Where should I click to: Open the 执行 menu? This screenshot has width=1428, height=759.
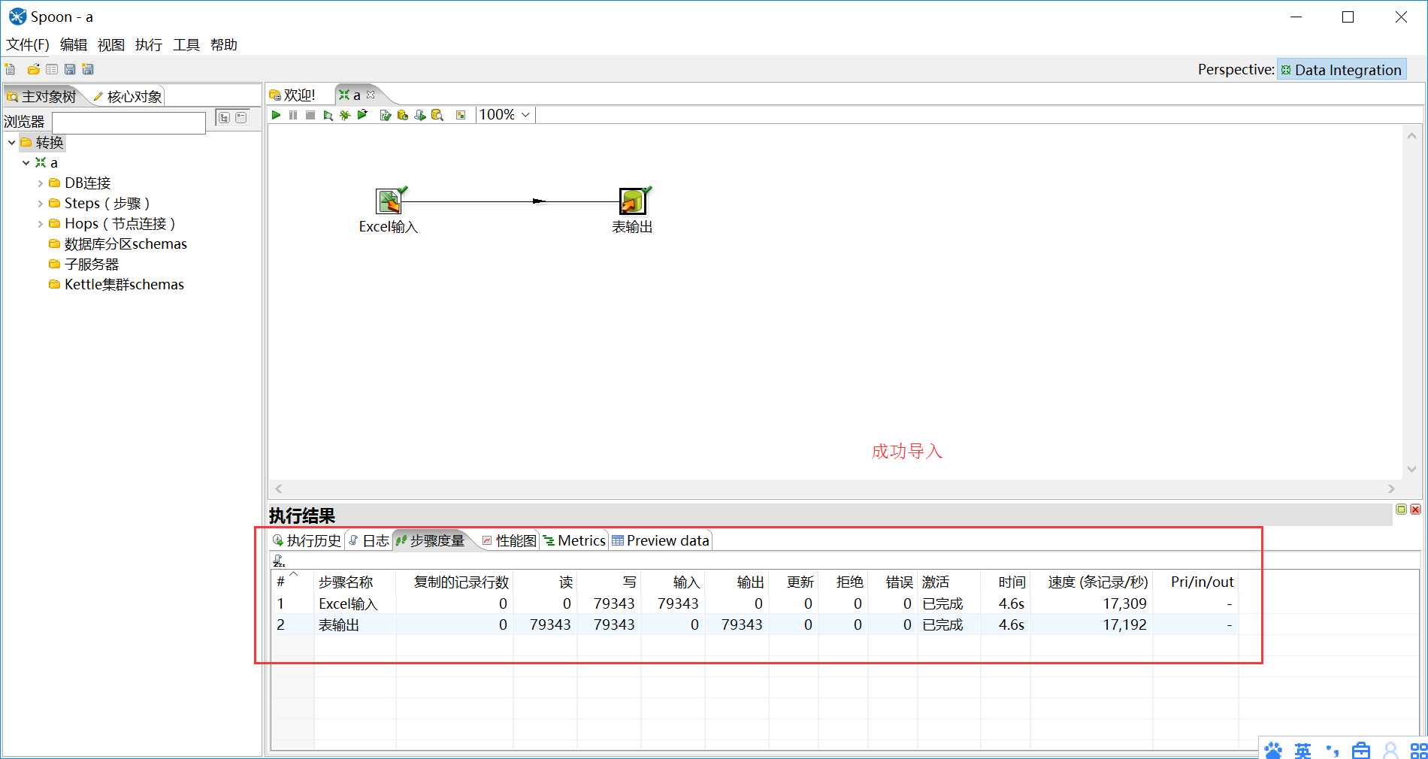click(149, 45)
